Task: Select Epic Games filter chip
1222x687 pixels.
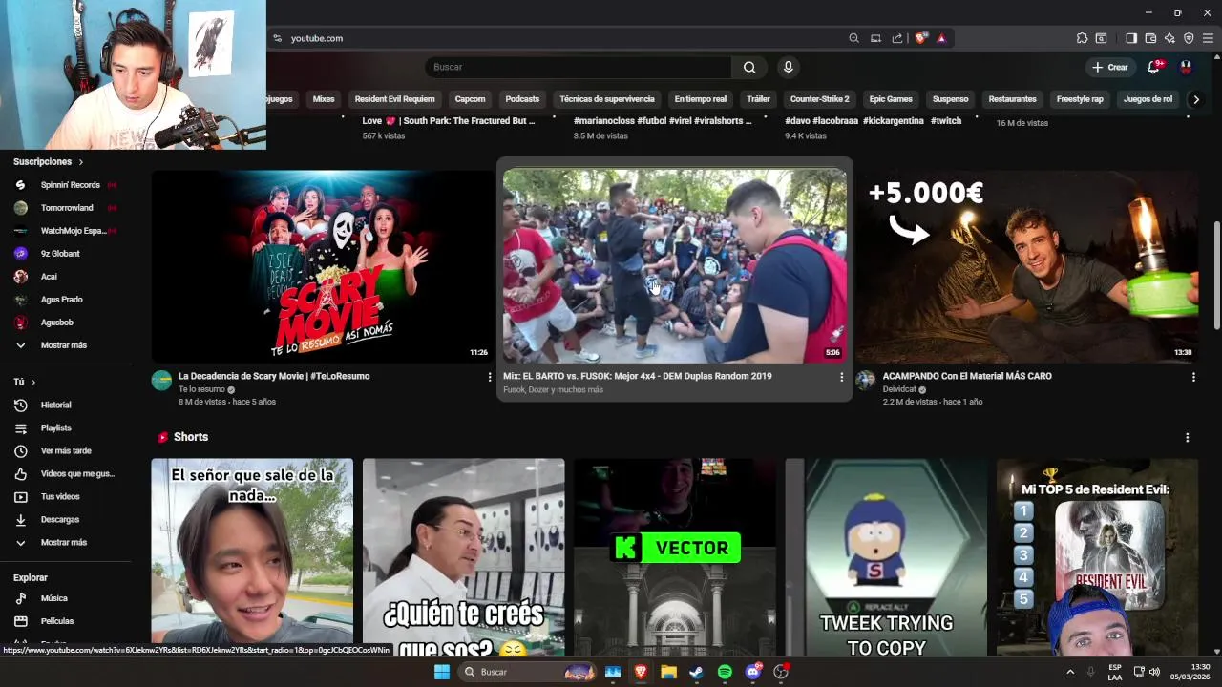Action: (x=891, y=99)
